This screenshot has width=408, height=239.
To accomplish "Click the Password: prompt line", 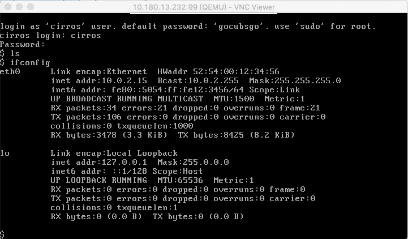I will pyautogui.click(x=23, y=45).
